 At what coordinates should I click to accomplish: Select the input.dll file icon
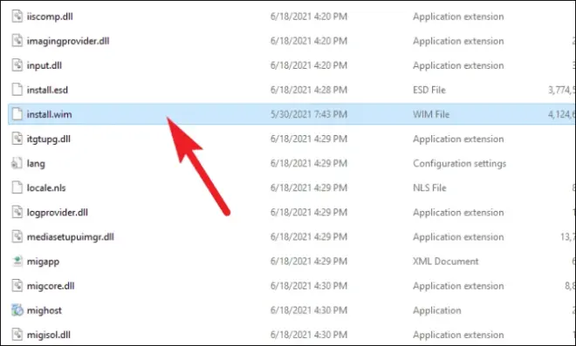pyautogui.click(x=17, y=65)
